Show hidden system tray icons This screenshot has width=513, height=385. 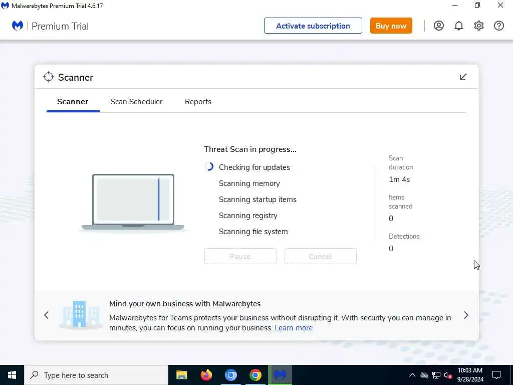click(x=412, y=375)
